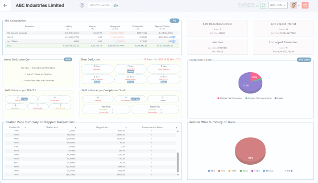Click the challan table vertical scrollbar
The height and width of the screenshot is (183, 318).
tap(178, 160)
